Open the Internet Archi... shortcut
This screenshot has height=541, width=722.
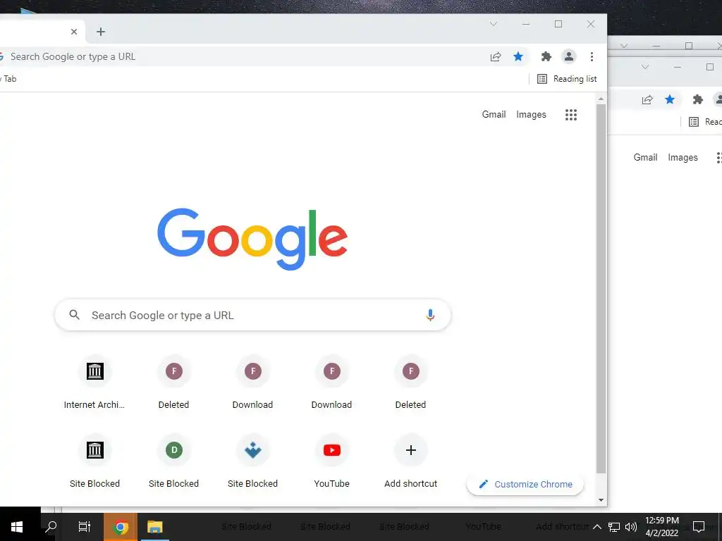pos(94,382)
